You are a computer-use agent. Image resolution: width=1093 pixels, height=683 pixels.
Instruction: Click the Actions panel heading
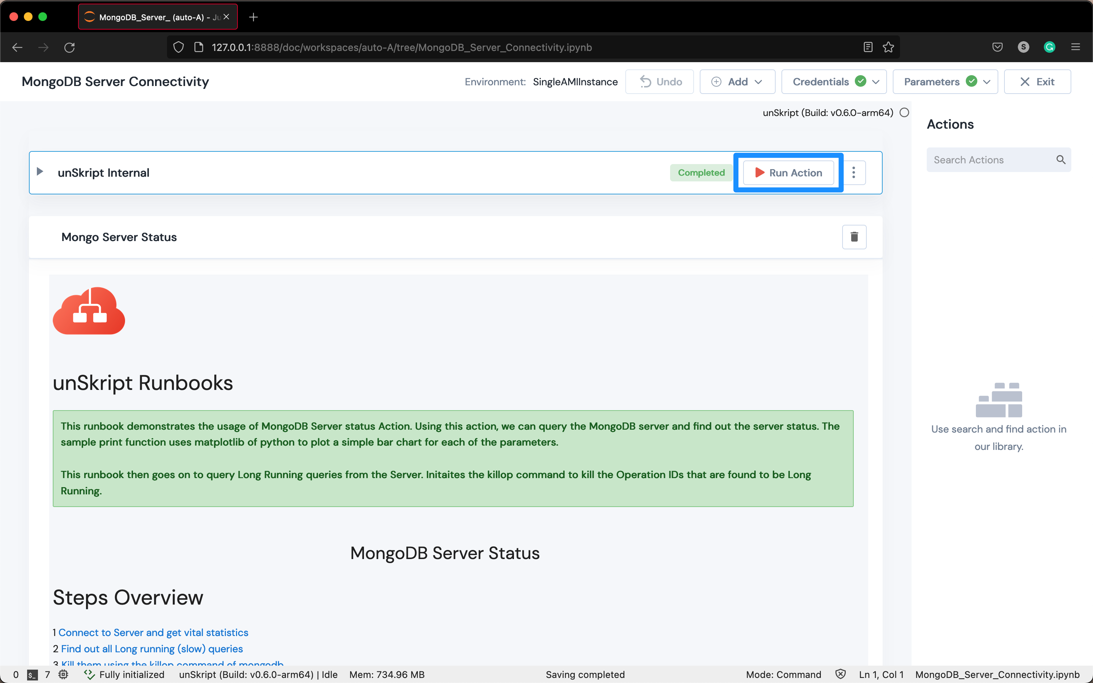(x=950, y=124)
